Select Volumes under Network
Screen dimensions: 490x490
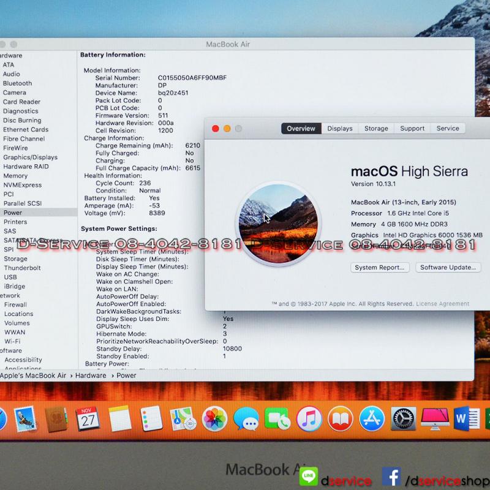coord(17,323)
